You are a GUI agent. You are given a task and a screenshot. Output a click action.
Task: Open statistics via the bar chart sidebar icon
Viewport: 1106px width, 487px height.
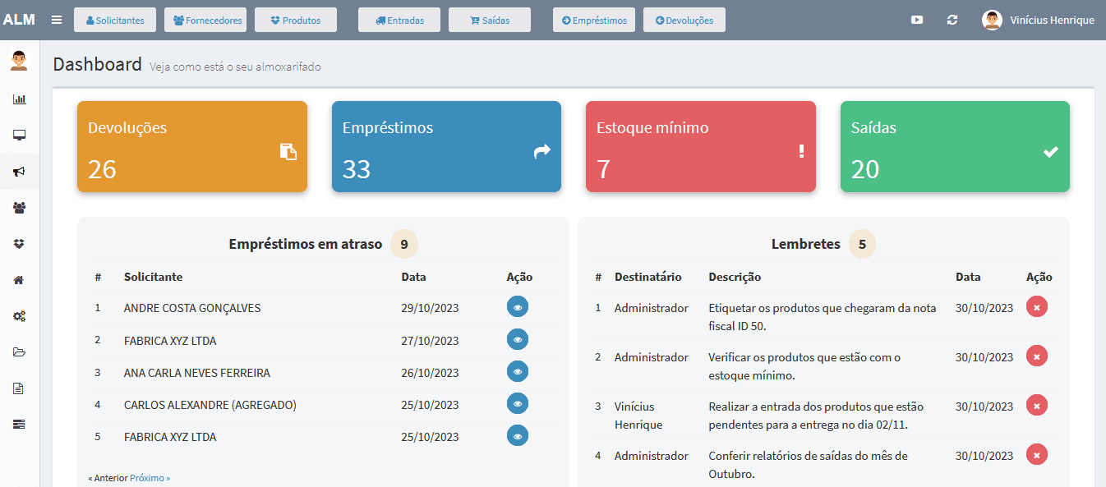19,99
